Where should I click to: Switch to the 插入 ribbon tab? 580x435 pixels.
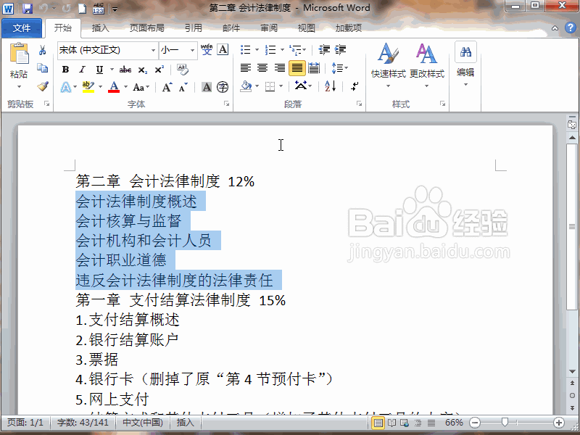99,28
